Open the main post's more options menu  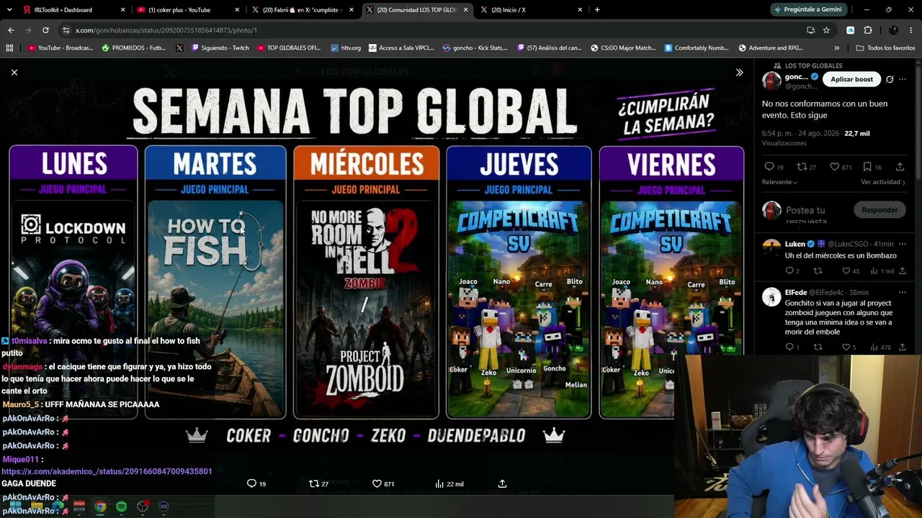pyautogui.click(x=903, y=79)
